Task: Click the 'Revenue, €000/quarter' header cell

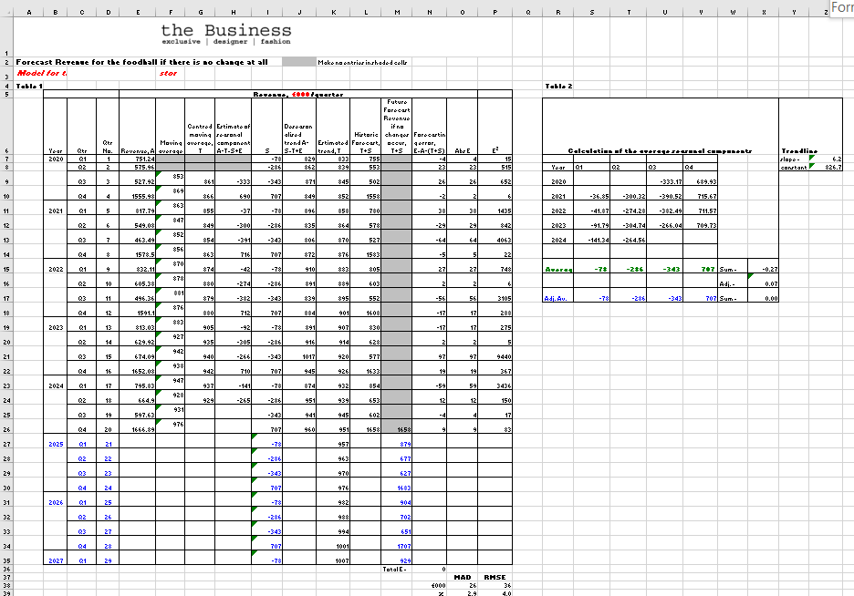Action: [298, 95]
